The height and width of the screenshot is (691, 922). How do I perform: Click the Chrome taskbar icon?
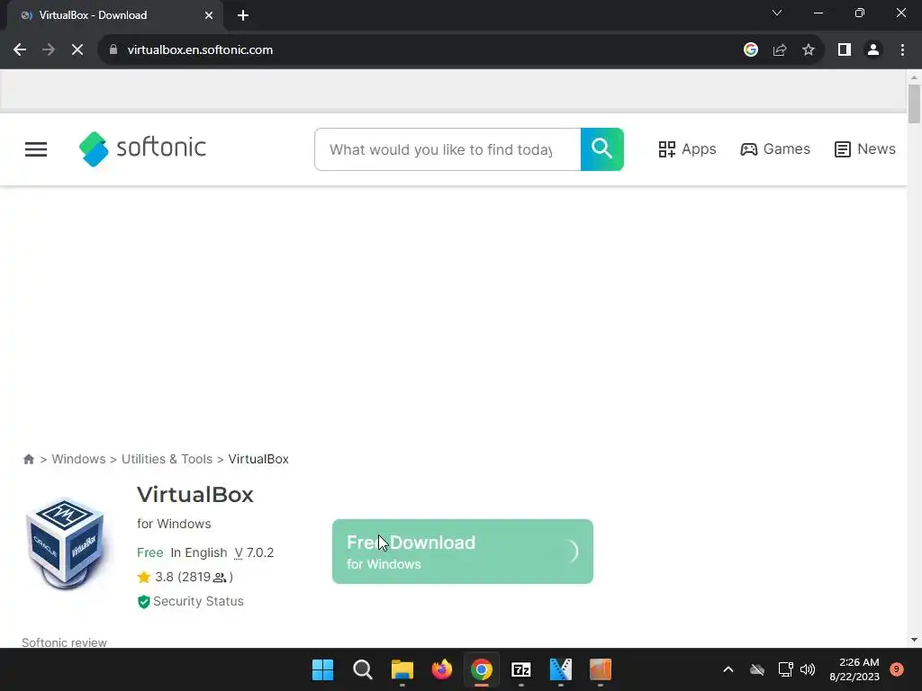click(x=482, y=669)
